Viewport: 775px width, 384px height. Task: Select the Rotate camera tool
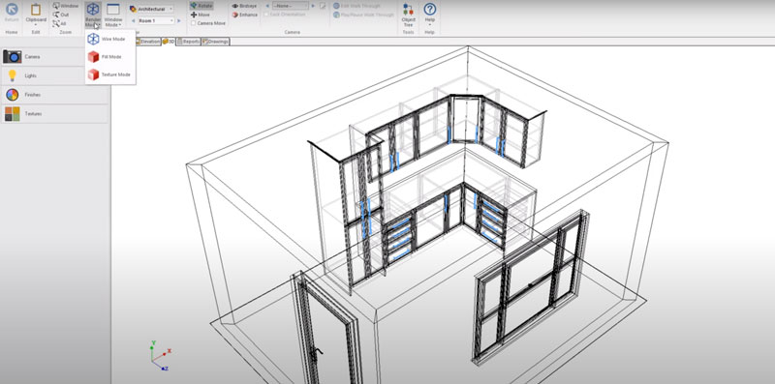[x=201, y=6]
